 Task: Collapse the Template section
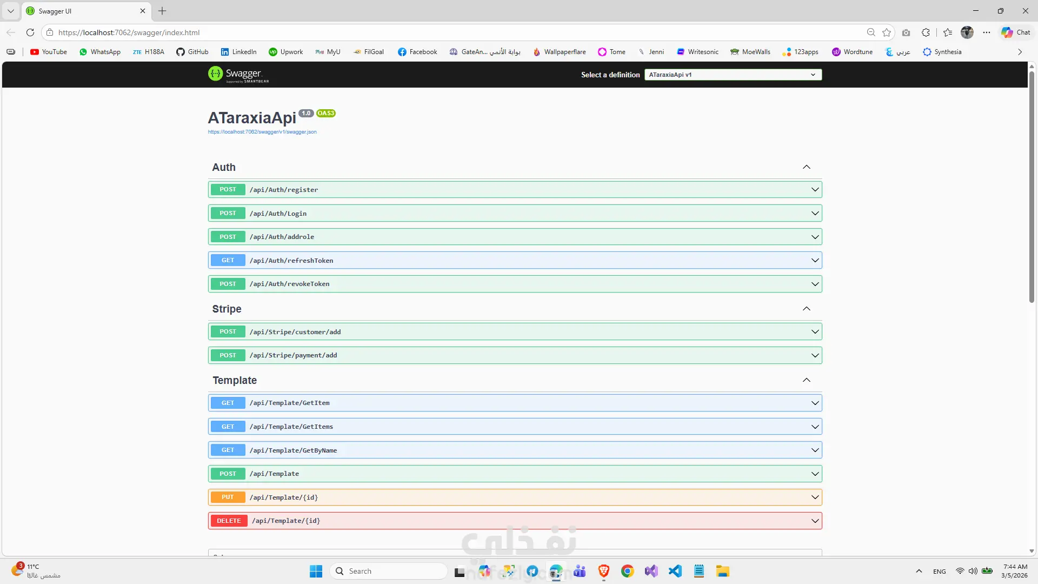806,380
